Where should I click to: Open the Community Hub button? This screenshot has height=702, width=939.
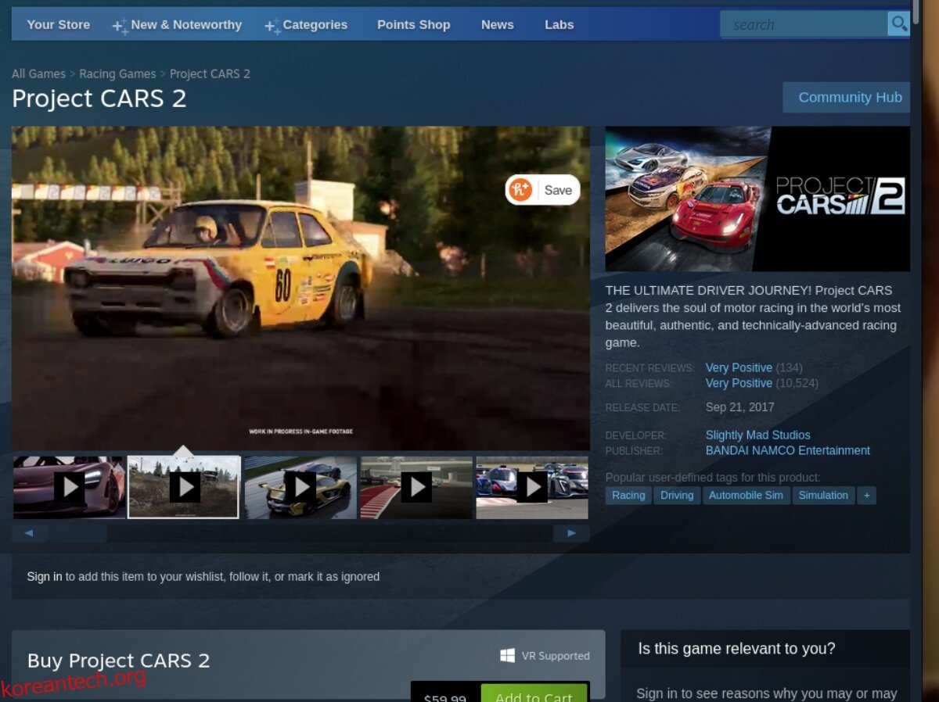click(x=849, y=98)
